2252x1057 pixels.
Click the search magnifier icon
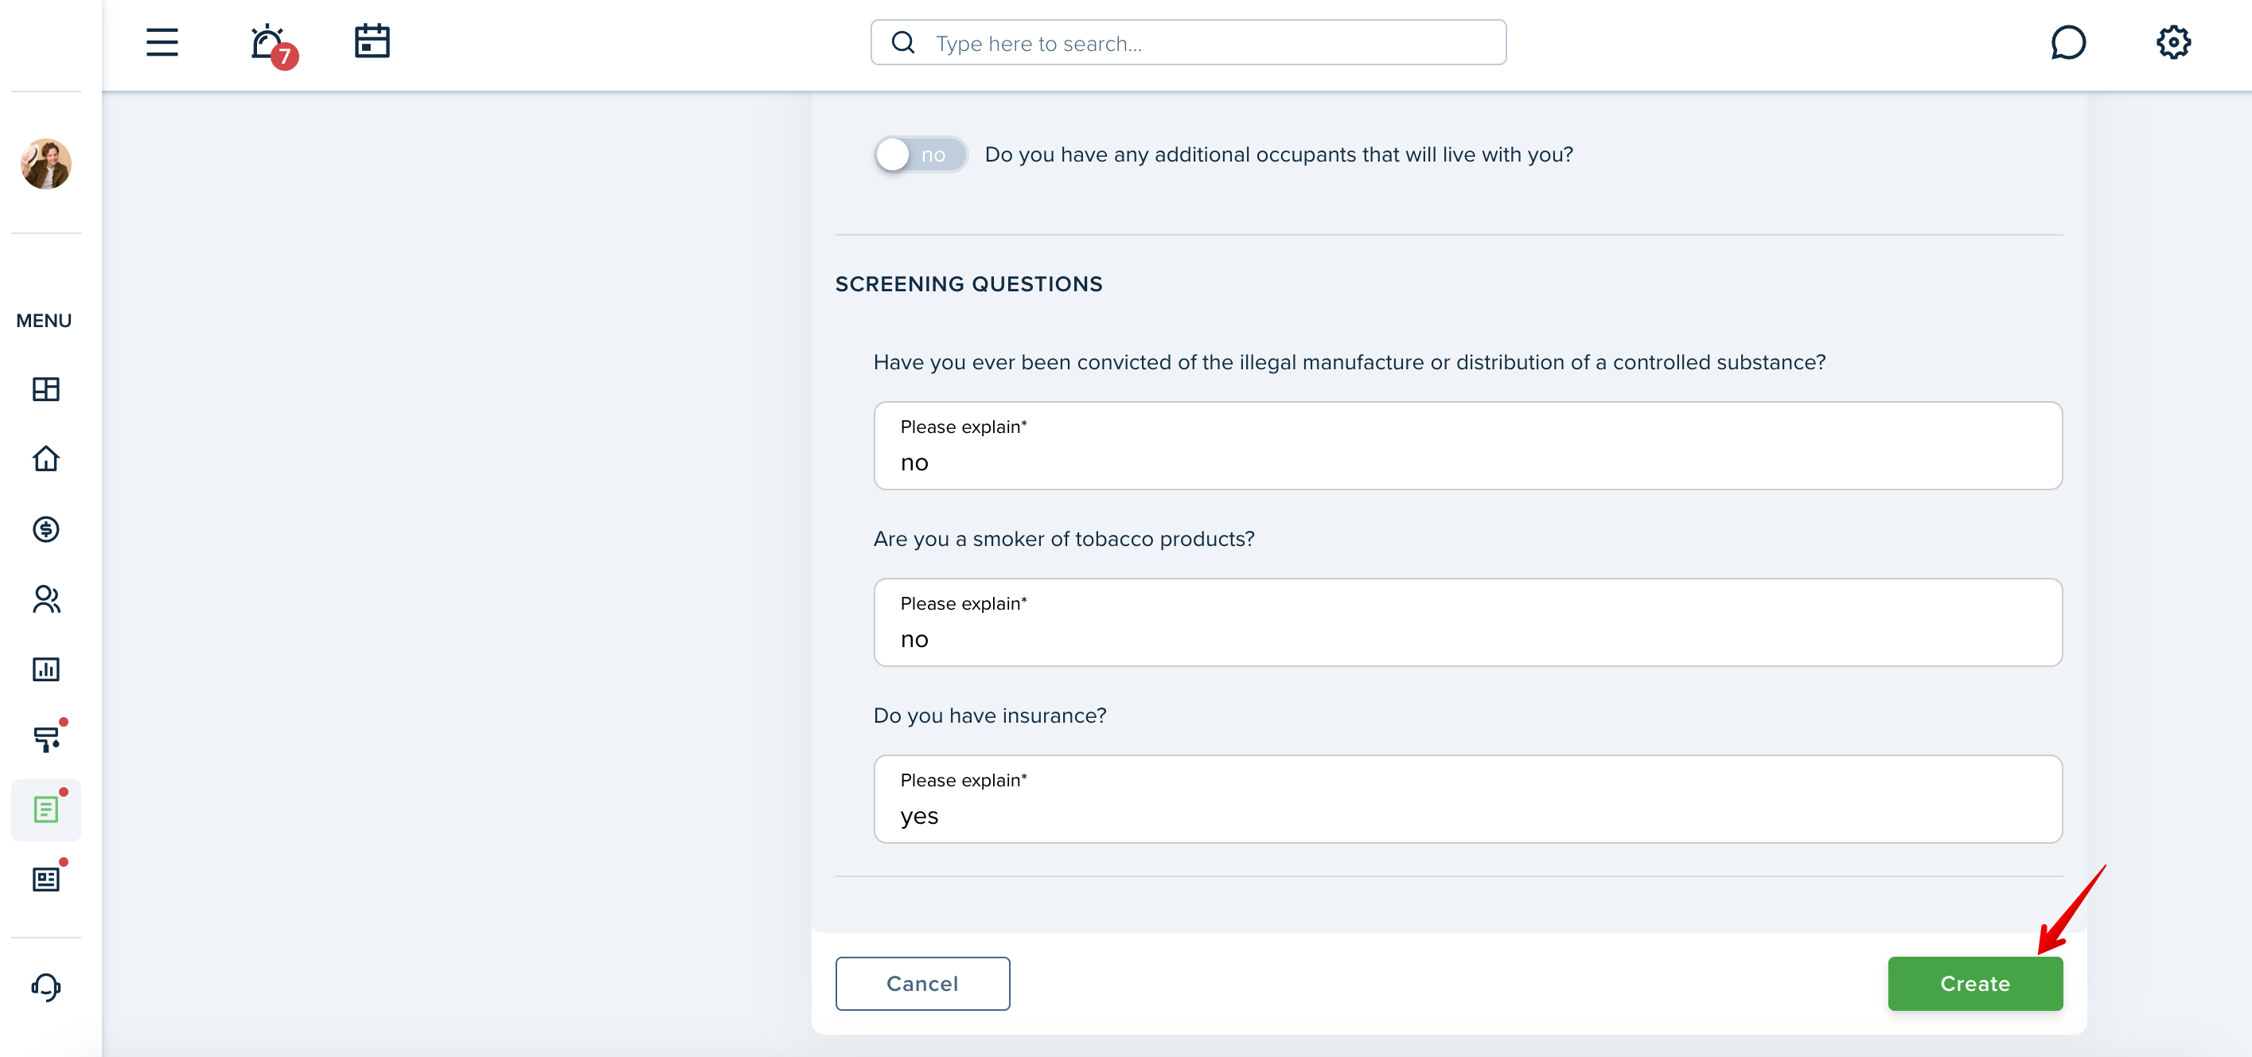tap(903, 42)
